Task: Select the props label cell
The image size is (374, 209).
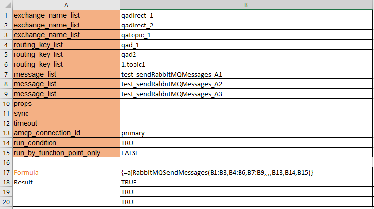Action: point(66,104)
